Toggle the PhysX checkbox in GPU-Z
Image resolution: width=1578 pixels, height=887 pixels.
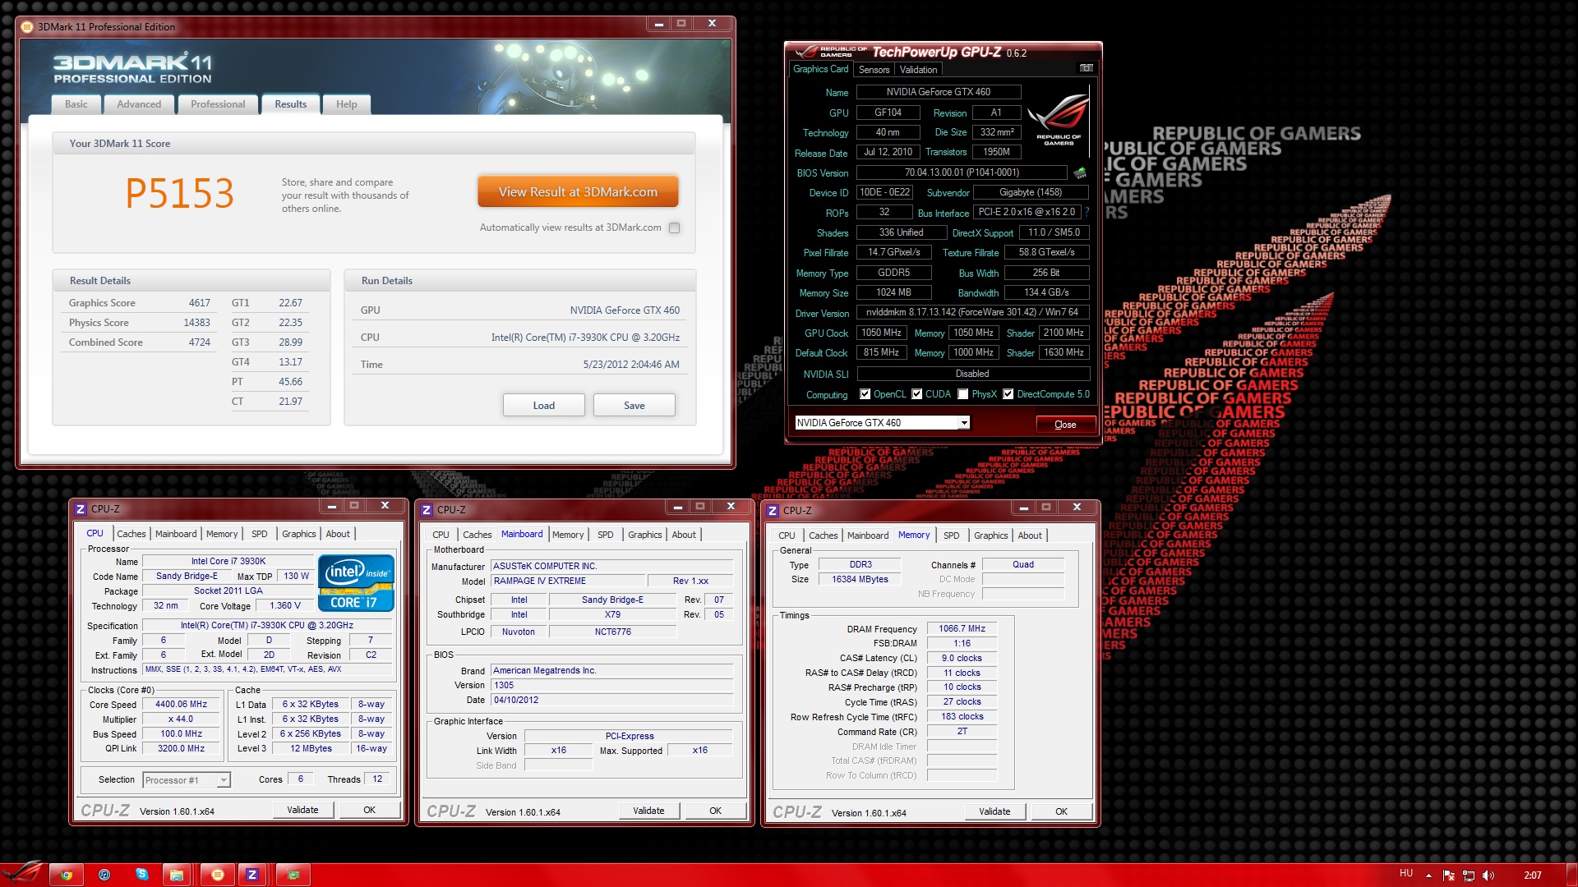(x=962, y=394)
